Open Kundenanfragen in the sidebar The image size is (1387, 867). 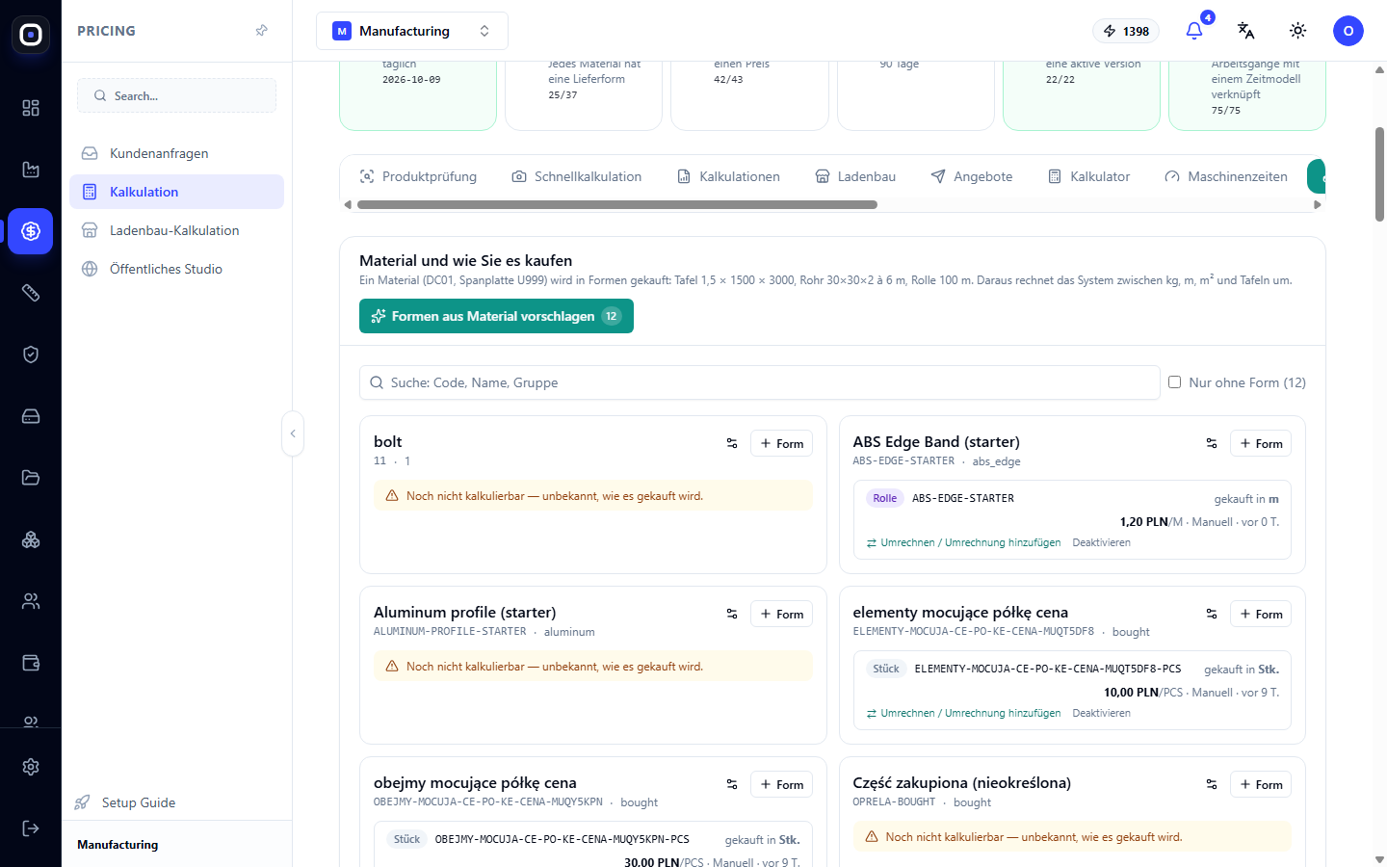(x=176, y=153)
